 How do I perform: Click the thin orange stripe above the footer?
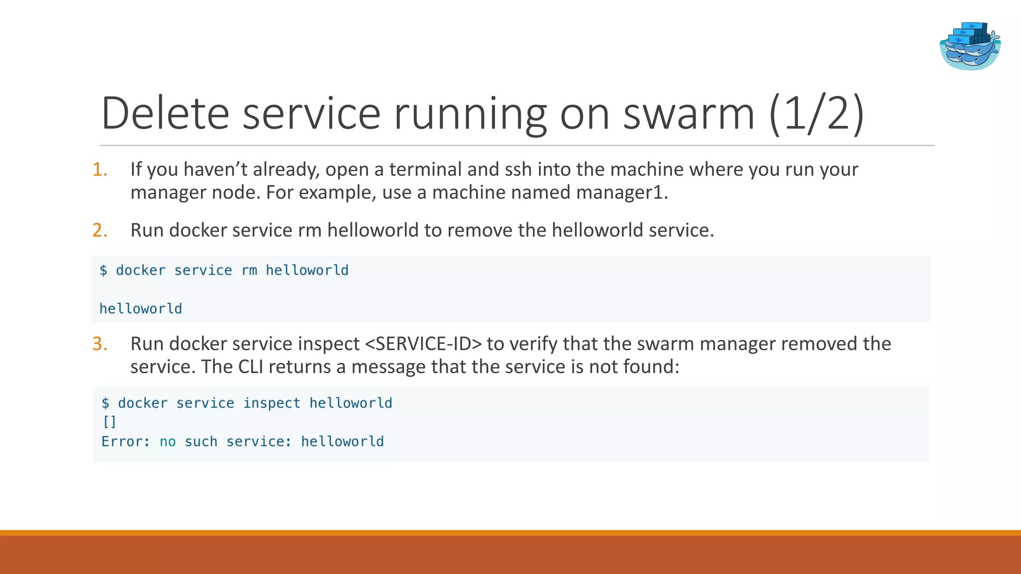point(510,533)
